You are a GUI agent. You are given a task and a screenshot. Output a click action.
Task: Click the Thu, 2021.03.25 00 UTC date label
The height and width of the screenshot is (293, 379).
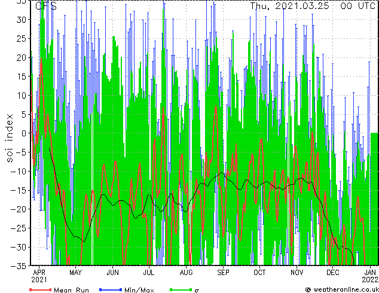pyautogui.click(x=313, y=6)
